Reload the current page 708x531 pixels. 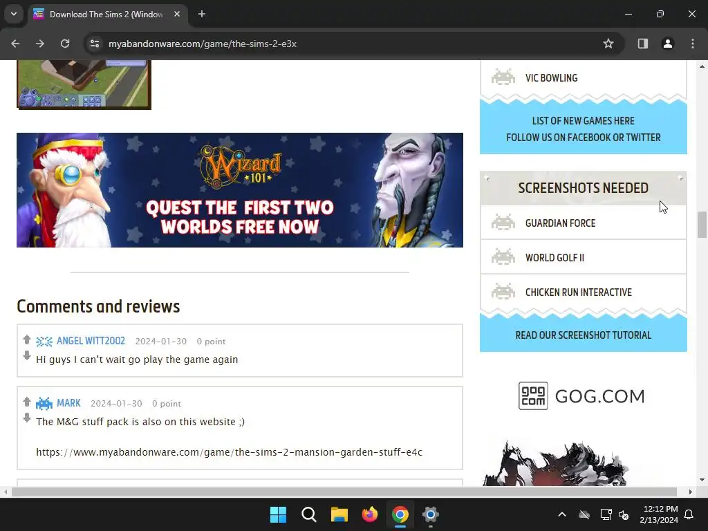tap(65, 44)
